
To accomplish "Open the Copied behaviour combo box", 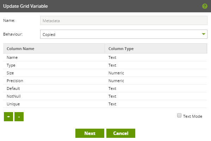I will click(124, 34).
